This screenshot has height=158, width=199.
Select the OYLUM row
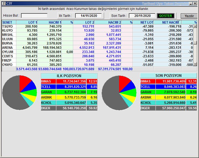(x=97, y=52)
